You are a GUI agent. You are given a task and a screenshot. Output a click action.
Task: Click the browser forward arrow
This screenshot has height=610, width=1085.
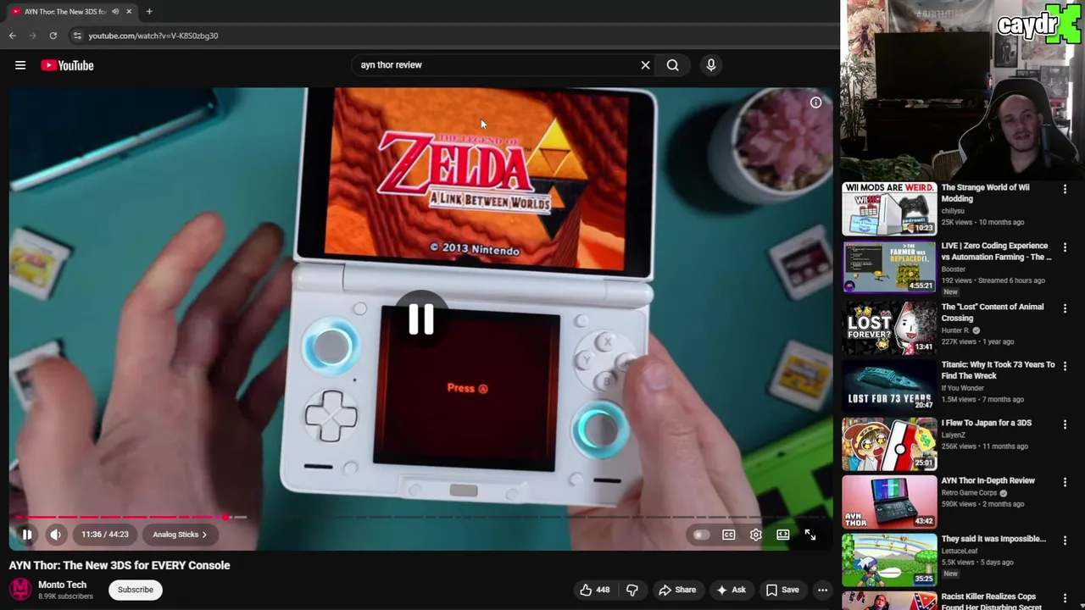coord(32,36)
